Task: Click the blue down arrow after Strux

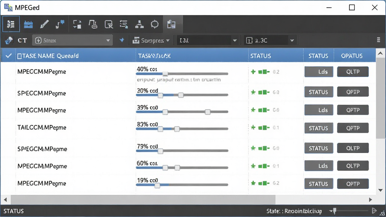Action: point(122,40)
